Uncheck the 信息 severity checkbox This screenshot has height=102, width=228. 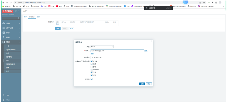pos(92,64)
